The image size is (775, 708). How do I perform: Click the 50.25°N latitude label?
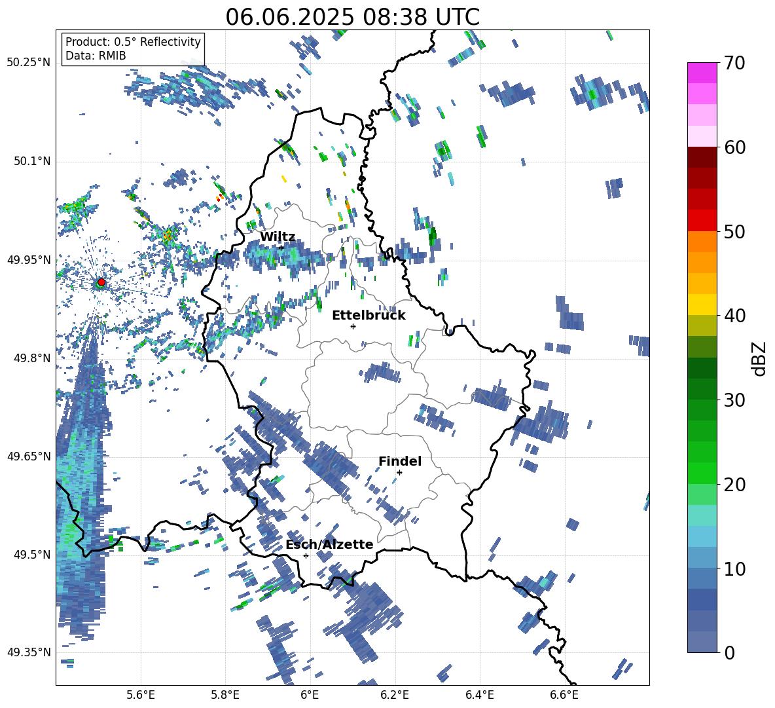29,63
